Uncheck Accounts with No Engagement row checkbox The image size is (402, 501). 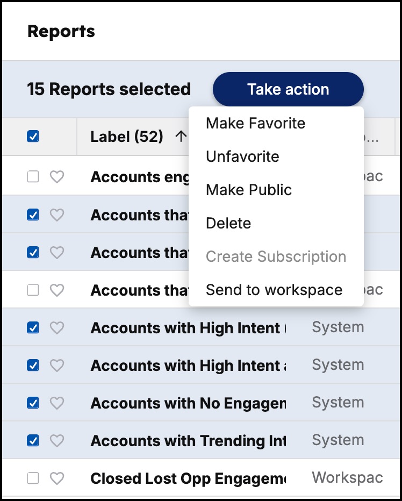[x=33, y=403]
